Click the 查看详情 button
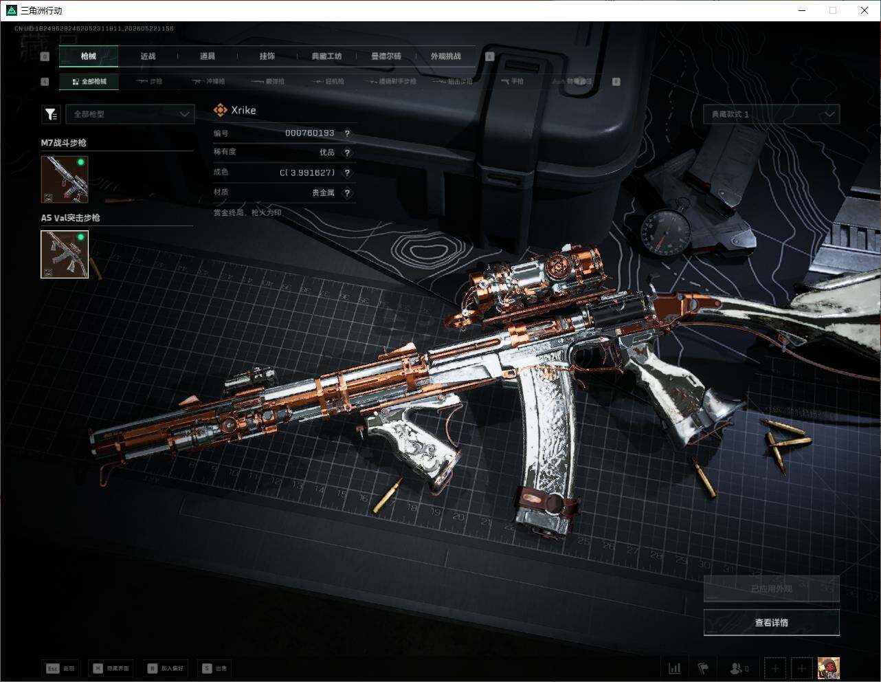 pyautogui.click(x=771, y=623)
